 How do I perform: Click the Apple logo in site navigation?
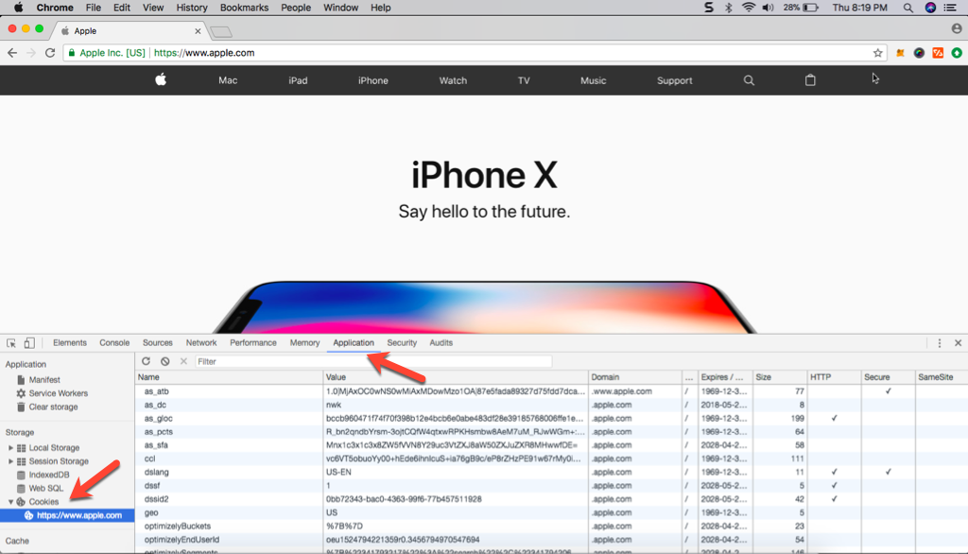click(x=161, y=79)
